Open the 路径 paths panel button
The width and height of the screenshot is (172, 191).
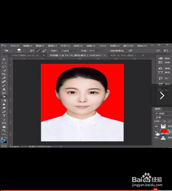click(164, 73)
